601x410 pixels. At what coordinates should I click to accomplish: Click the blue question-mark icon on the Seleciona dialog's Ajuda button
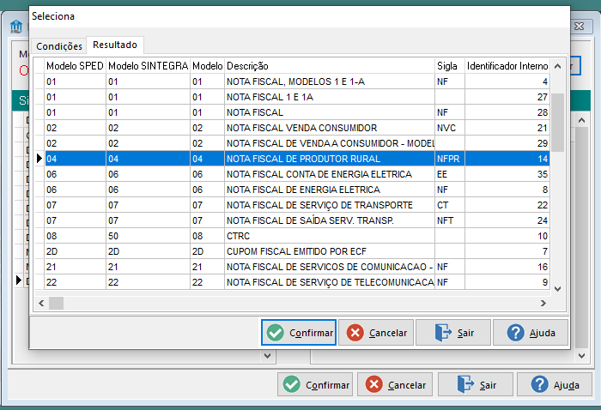[515, 333]
